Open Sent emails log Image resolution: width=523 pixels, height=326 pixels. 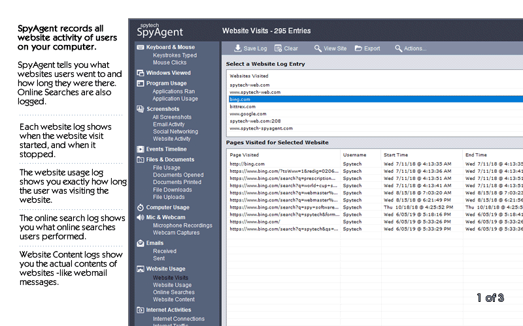(159, 258)
